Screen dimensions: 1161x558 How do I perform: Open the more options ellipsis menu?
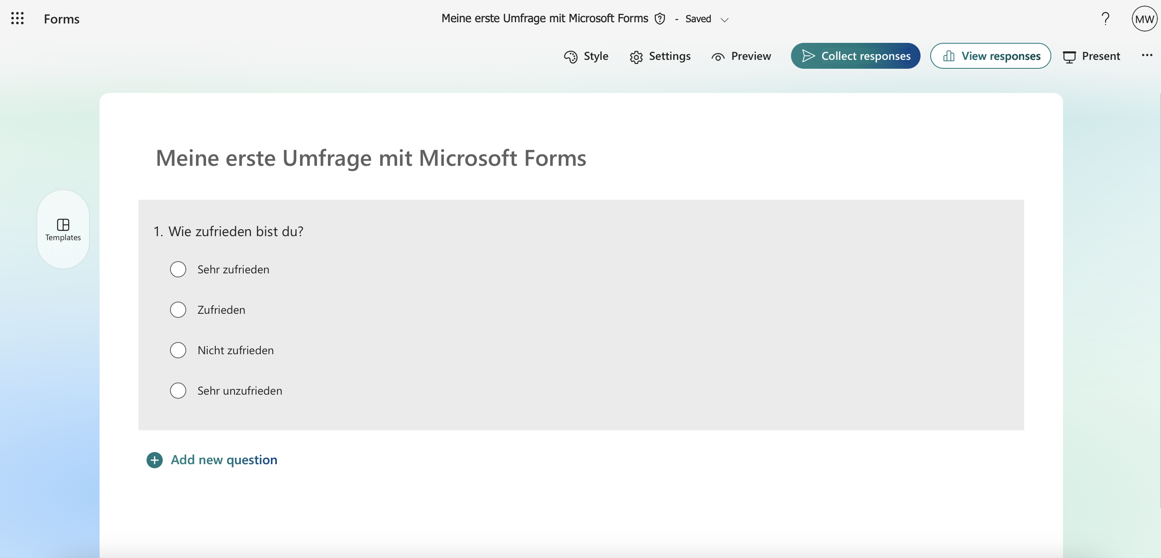click(x=1146, y=55)
